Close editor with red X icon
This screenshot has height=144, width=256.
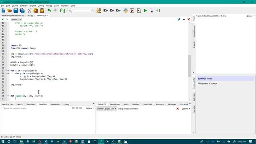click(188, 19)
